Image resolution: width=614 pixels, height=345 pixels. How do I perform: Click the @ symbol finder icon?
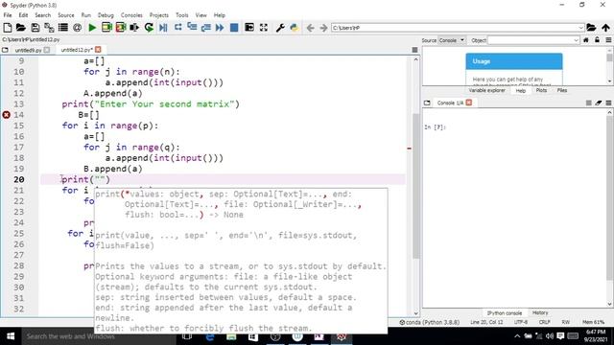click(77, 28)
